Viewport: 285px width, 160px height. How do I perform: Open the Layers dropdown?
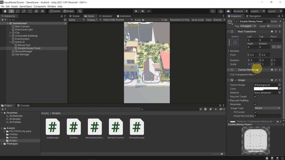pos(257,11)
